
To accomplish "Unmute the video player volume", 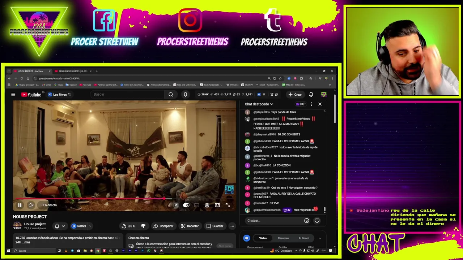I will coord(31,205).
